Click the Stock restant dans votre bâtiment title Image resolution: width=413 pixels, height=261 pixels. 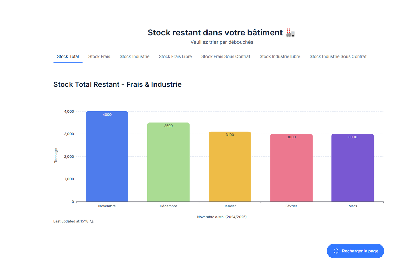(215, 33)
